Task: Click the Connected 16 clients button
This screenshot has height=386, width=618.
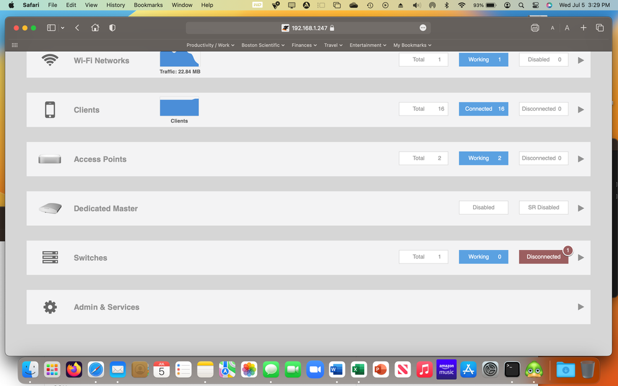Action: pyautogui.click(x=483, y=109)
